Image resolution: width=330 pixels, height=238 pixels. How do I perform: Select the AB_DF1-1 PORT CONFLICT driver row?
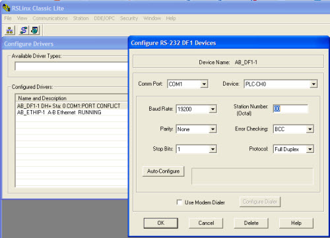point(72,106)
